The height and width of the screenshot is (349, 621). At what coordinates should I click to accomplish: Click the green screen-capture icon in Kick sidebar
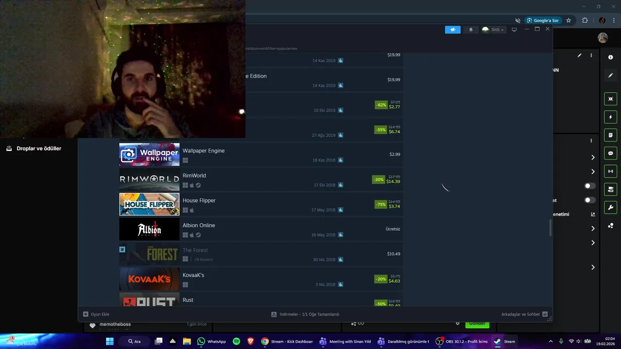click(x=610, y=99)
